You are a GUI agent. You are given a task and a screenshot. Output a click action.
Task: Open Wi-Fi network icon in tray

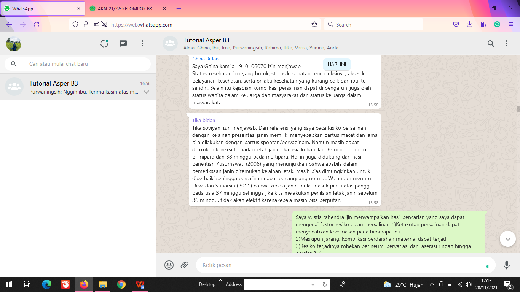[x=459, y=284]
